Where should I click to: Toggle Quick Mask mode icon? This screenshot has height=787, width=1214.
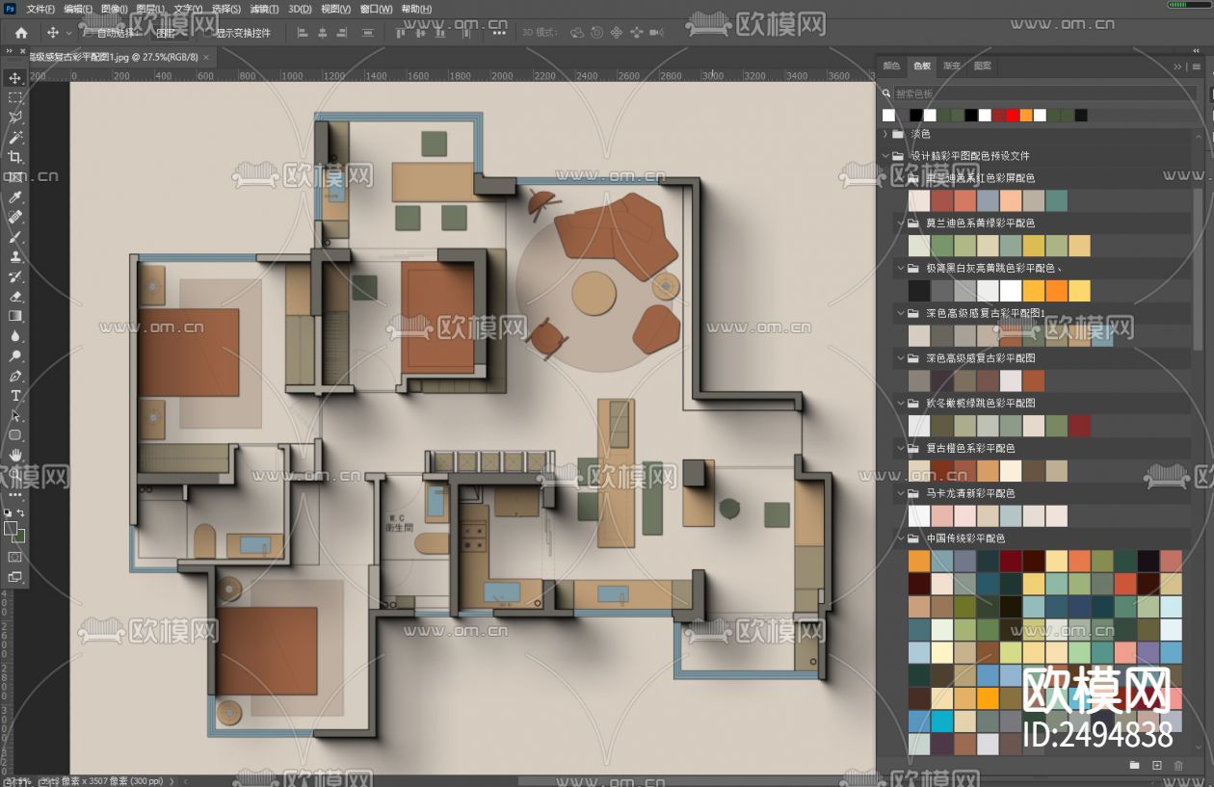[x=15, y=557]
